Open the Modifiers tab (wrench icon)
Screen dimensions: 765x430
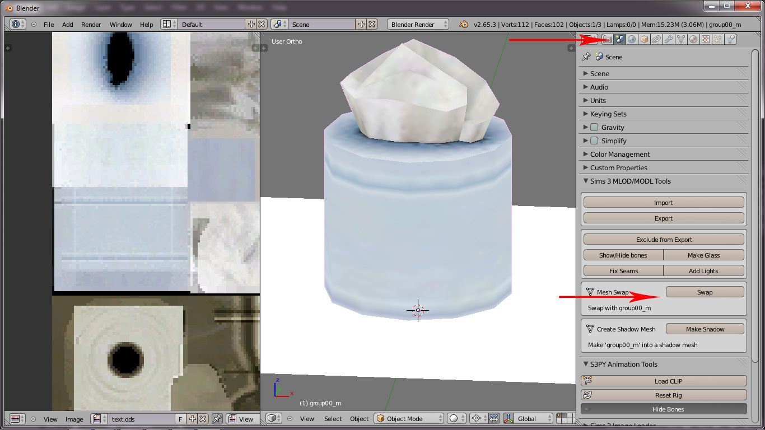pos(669,39)
